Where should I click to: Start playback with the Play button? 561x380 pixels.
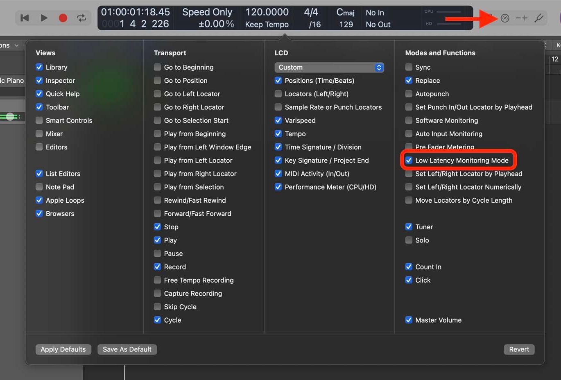tap(44, 18)
